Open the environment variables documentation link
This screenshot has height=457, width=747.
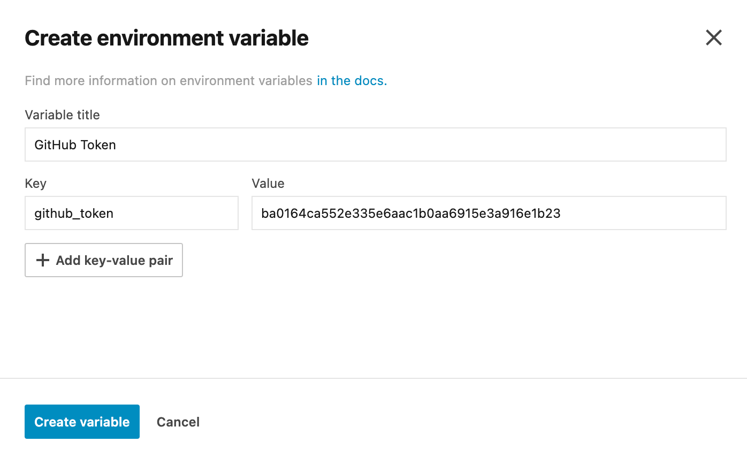[x=351, y=80]
